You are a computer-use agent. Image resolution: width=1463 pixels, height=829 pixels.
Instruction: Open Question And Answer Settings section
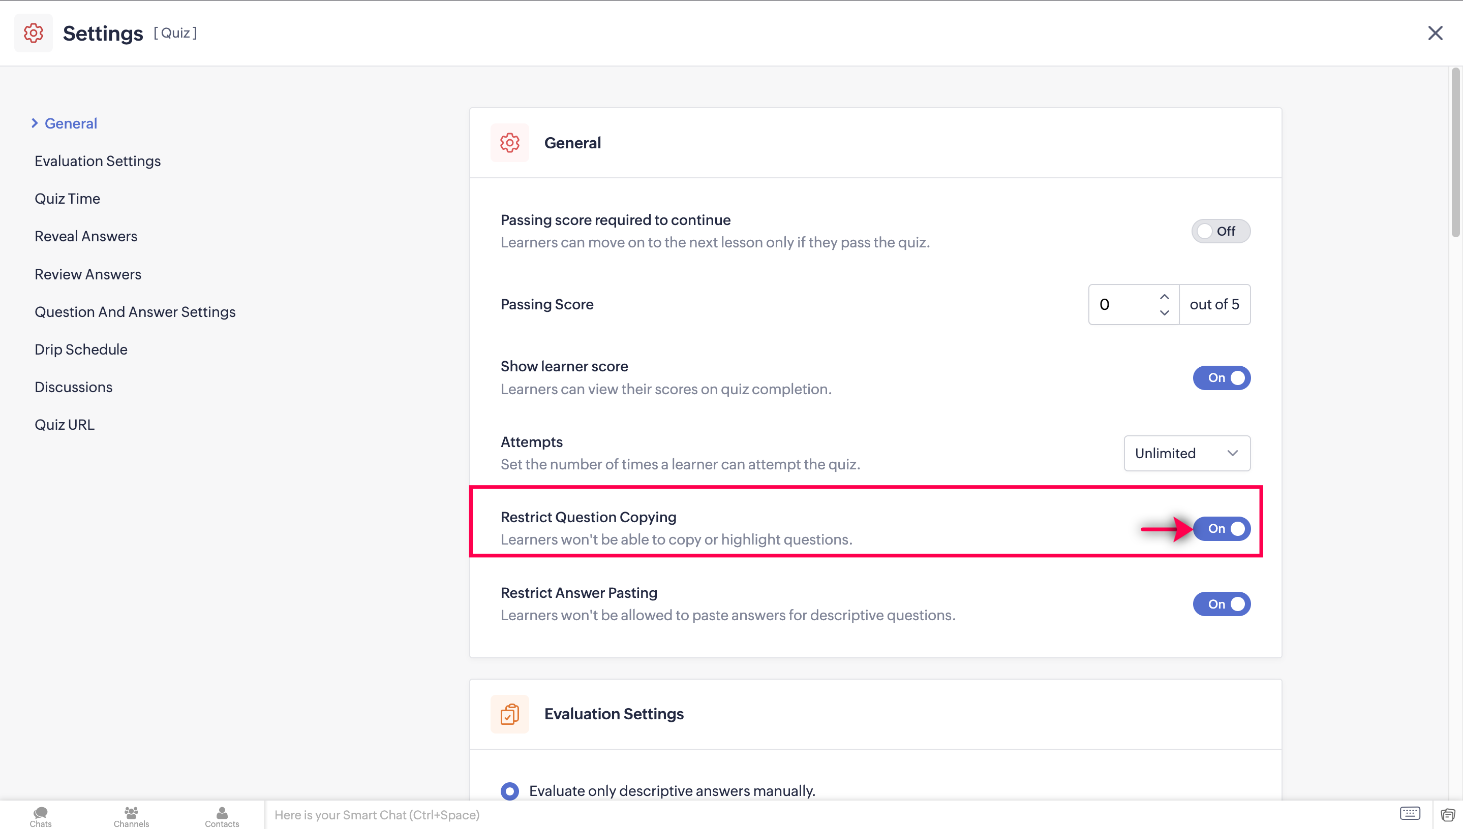pos(135,312)
